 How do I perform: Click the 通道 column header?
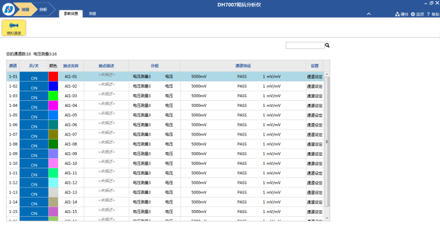13,66
